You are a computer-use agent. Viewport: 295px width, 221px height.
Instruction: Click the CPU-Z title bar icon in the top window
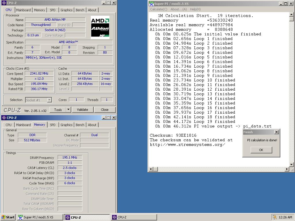[x=4, y=3]
